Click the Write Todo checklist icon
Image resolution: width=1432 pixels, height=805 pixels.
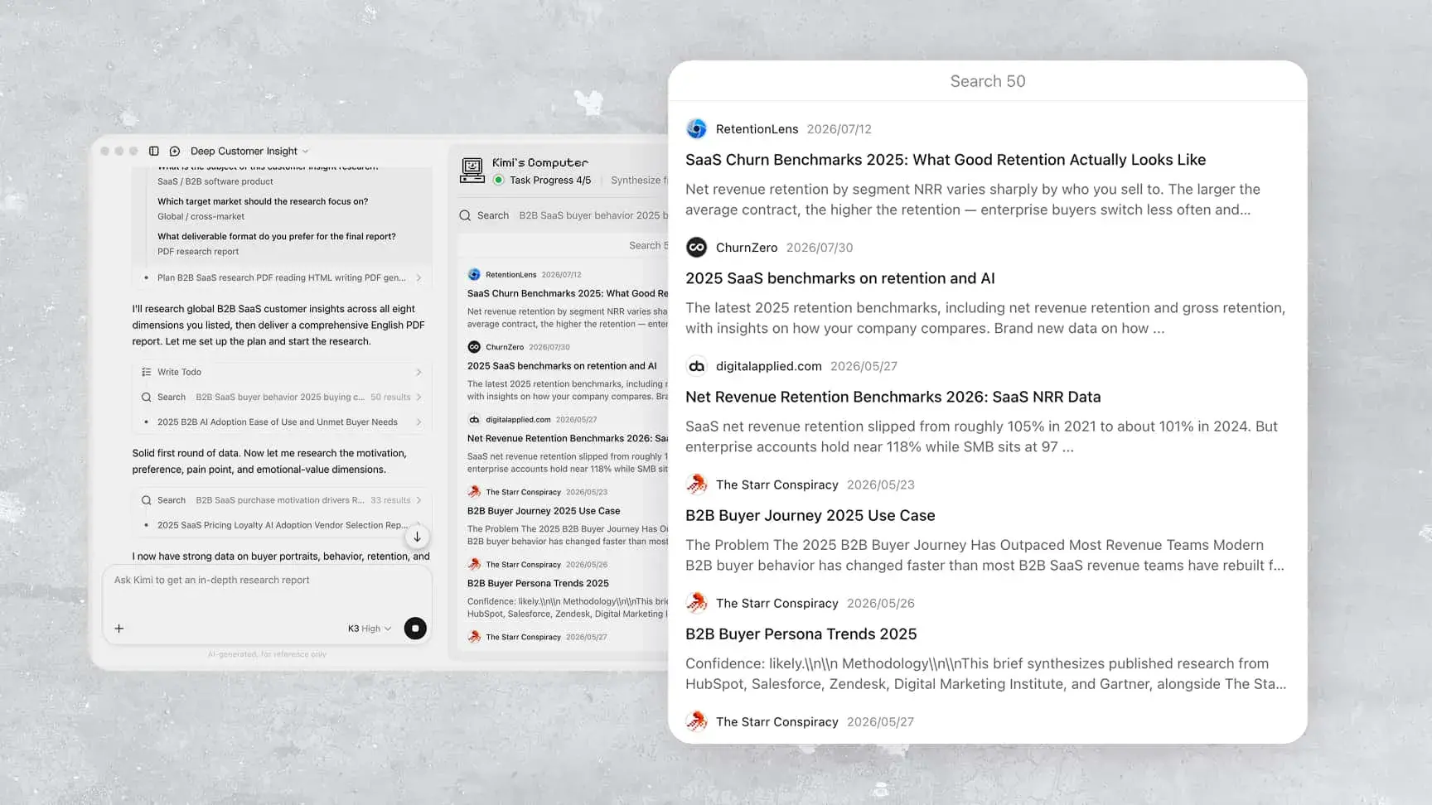tap(147, 372)
